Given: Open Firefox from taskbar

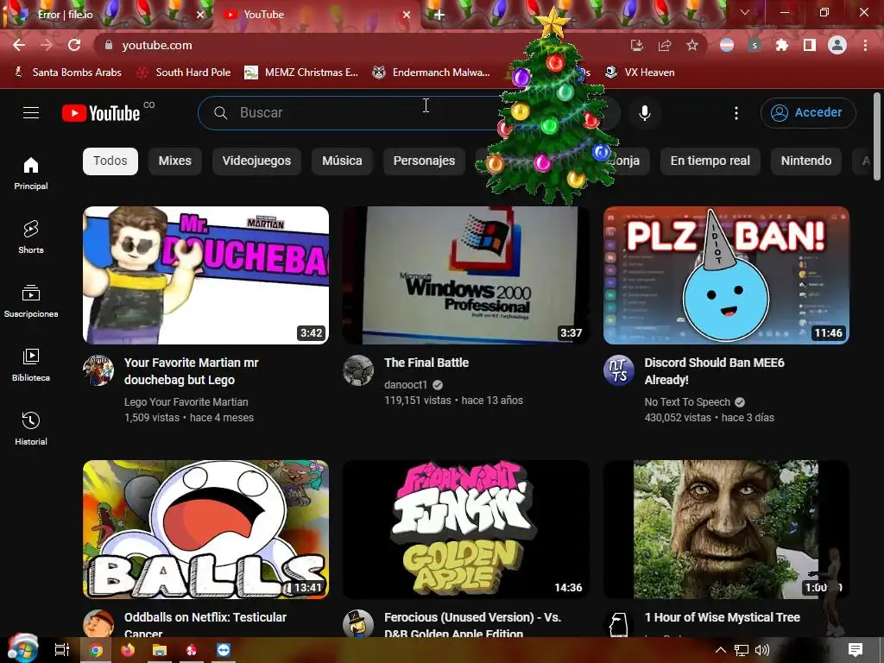Looking at the screenshot, I should (128, 650).
